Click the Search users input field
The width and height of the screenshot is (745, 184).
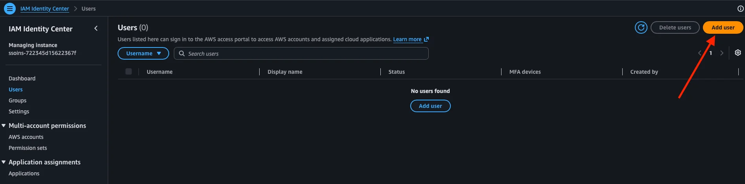click(x=301, y=53)
